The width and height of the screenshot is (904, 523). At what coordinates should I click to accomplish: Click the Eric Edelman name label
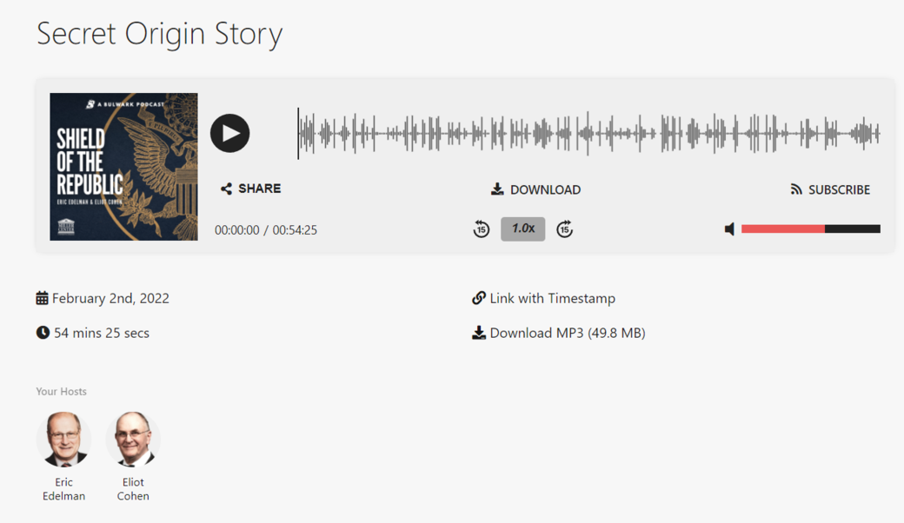click(x=63, y=489)
